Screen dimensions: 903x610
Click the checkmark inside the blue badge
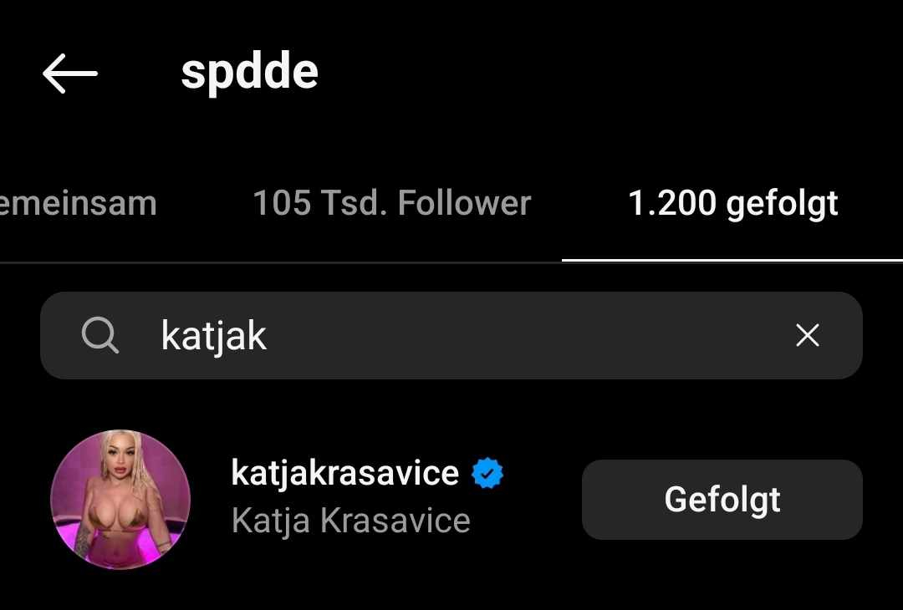click(487, 473)
